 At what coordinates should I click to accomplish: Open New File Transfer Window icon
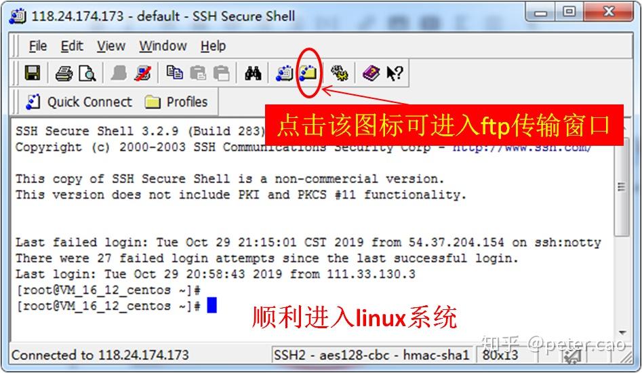click(x=308, y=73)
